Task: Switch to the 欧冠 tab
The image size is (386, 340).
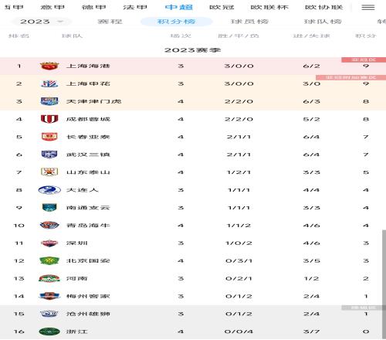Action: [222, 8]
